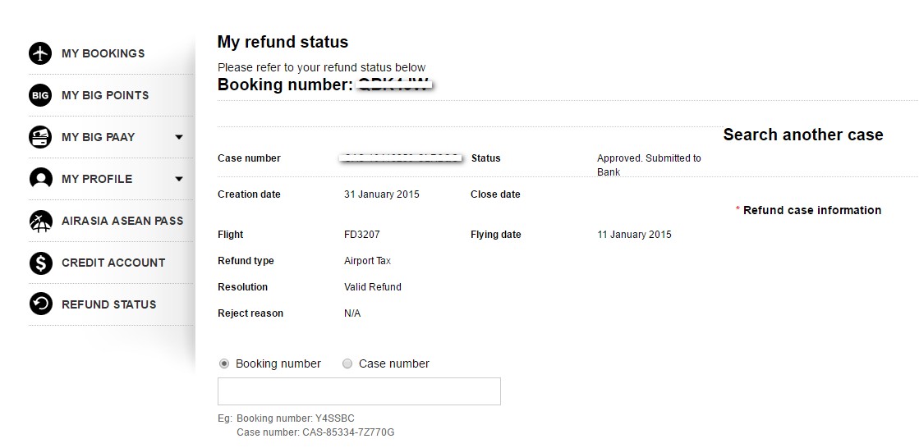Viewport: 919px width, 448px height.
Task: Open the REFUND STATUS menu item
Action: [108, 304]
